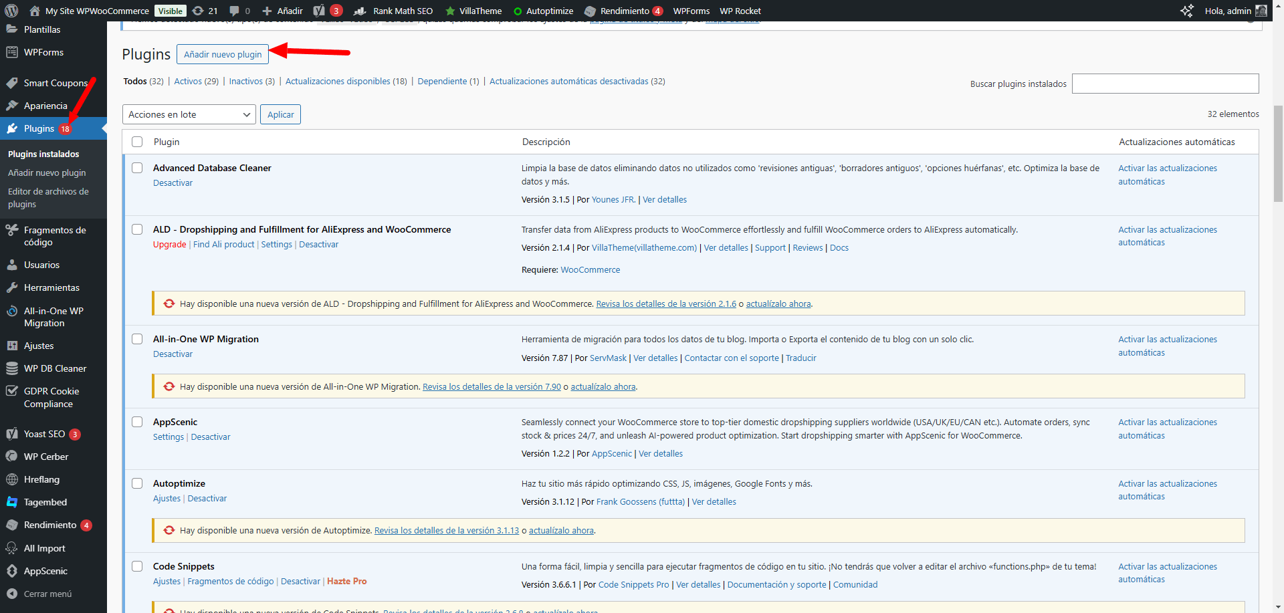Click the Autoptimize green circle icon

[518, 11]
